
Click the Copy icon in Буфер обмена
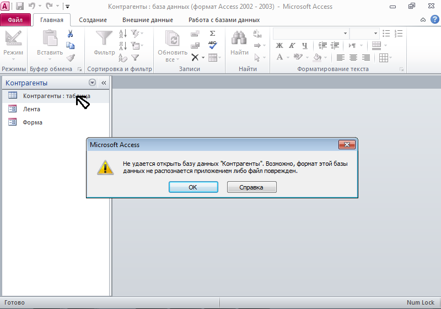71,46
